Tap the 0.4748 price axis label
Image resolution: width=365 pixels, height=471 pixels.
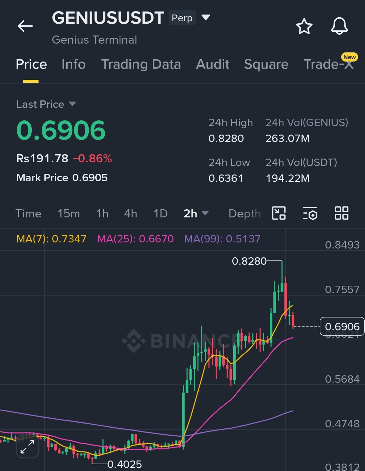pos(342,424)
